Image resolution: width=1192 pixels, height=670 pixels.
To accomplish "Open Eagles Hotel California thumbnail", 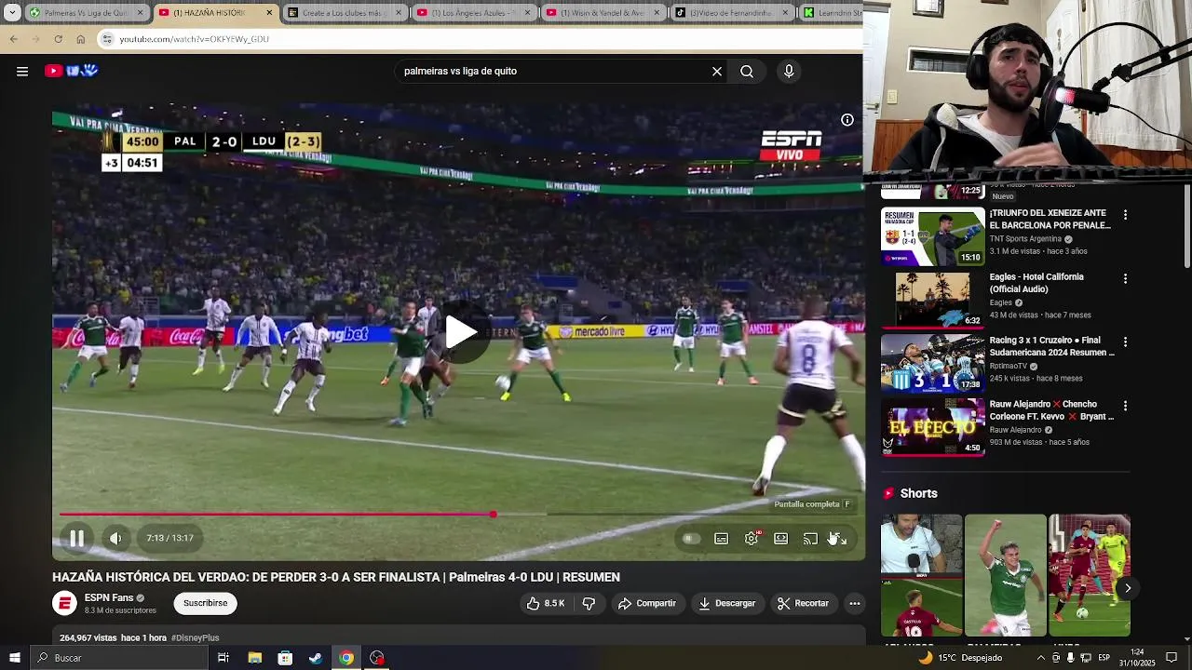I will 932,300.
